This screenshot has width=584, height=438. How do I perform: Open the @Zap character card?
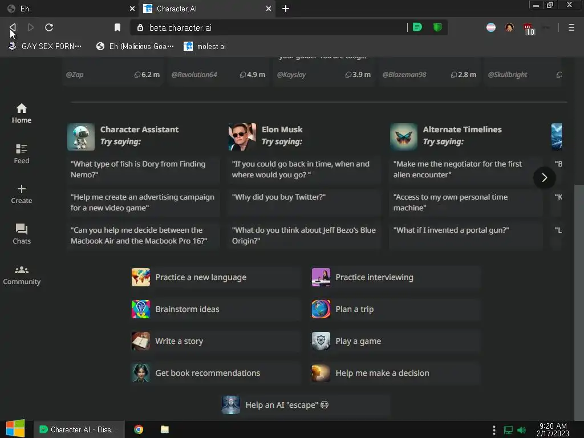pos(112,71)
